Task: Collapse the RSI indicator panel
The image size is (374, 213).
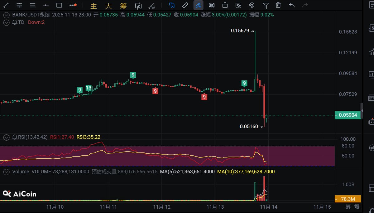Action: pos(6,137)
